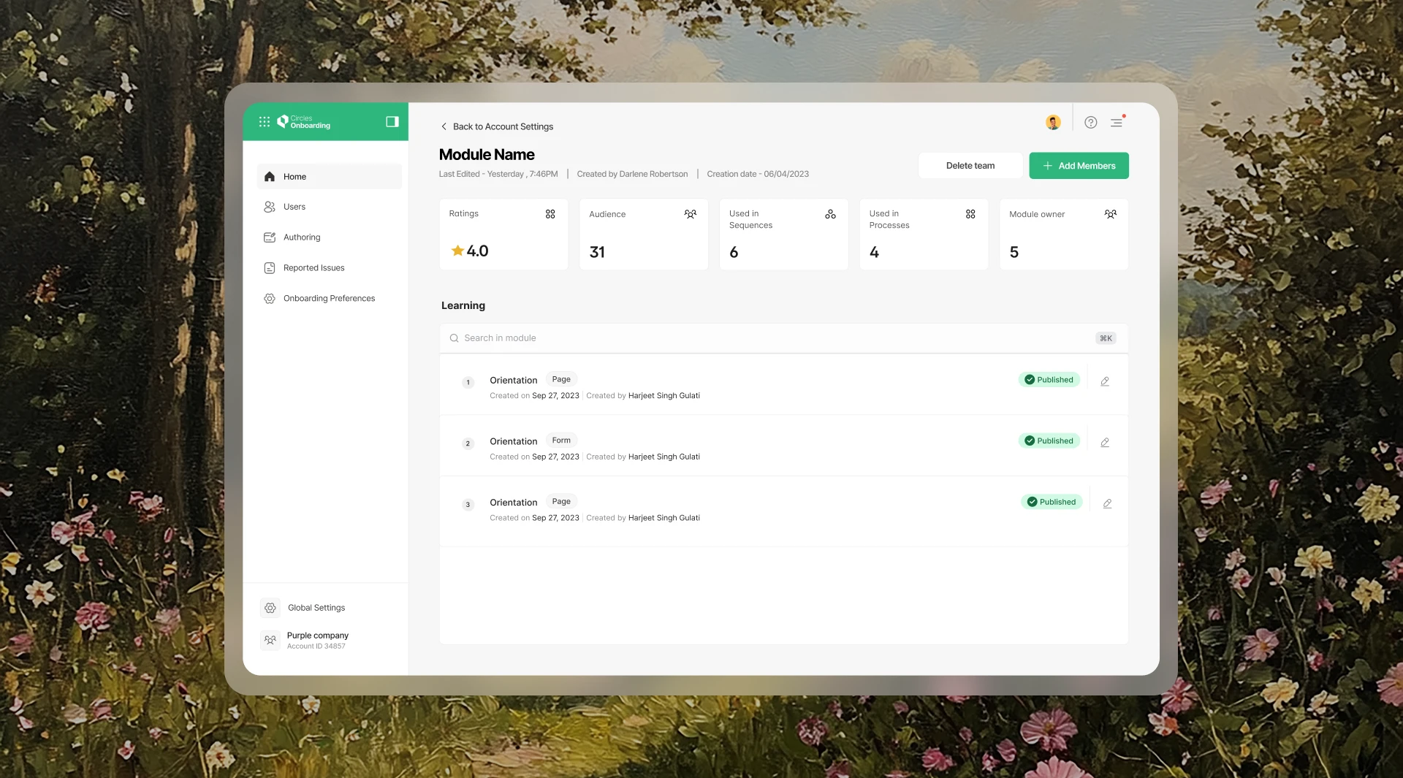1403x778 pixels.
Task: Select the Purple company account entry
Action: pyautogui.click(x=305, y=640)
